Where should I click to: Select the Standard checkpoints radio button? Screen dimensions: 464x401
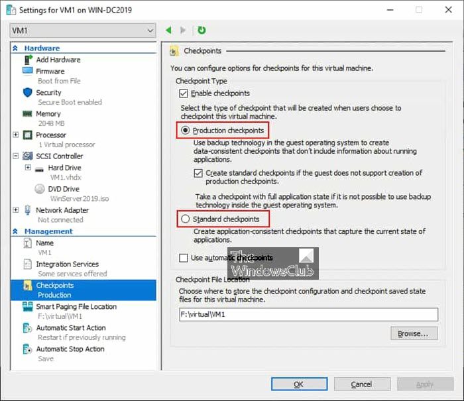click(185, 219)
